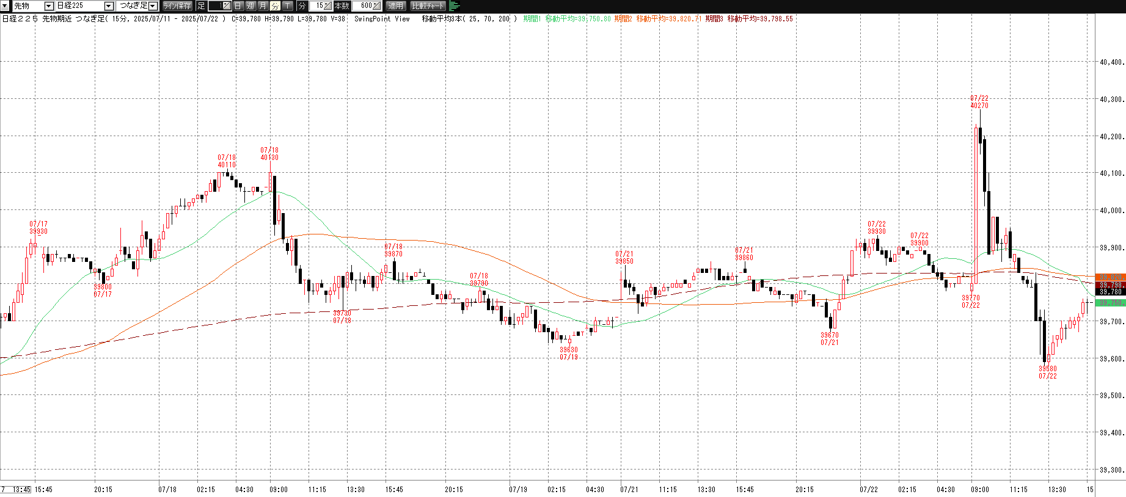Select the 分 minute timeframe toggle
The height and width of the screenshot is (497, 1126).
coord(275,6)
